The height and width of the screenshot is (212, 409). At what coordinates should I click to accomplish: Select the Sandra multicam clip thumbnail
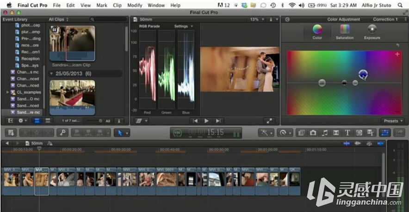pos(72,44)
